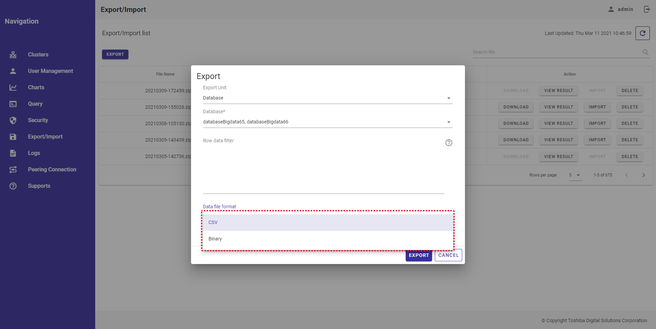Download the 20210308-105130.zip file
This screenshot has width=656, height=329.
pyautogui.click(x=516, y=123)
